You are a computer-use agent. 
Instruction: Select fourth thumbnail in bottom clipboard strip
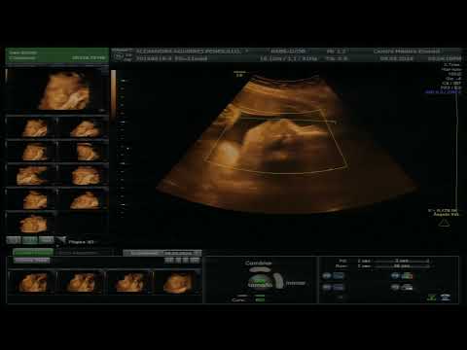click(x=178, y=282)
